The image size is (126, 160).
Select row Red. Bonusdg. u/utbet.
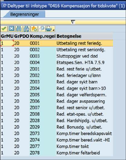click(57, 127)
